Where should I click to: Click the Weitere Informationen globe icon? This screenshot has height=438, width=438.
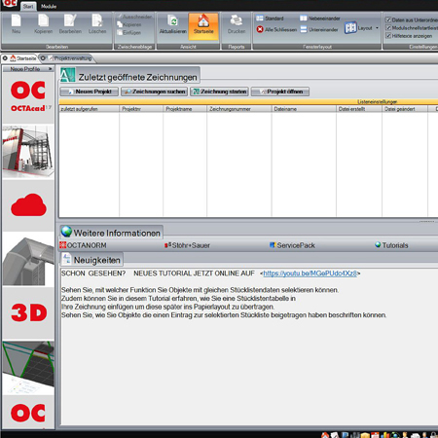click(66, 232)
